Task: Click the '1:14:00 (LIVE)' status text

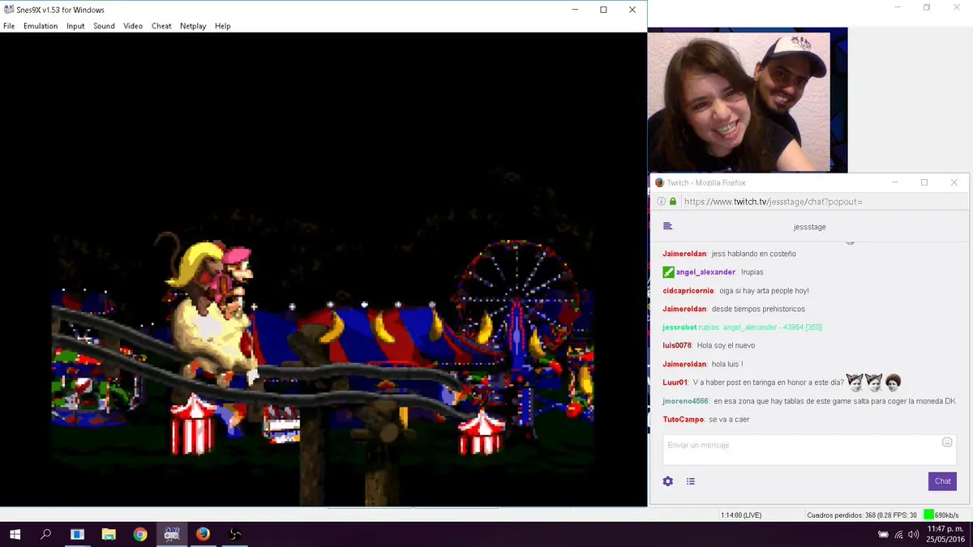Action: click(x=741, y=515)
